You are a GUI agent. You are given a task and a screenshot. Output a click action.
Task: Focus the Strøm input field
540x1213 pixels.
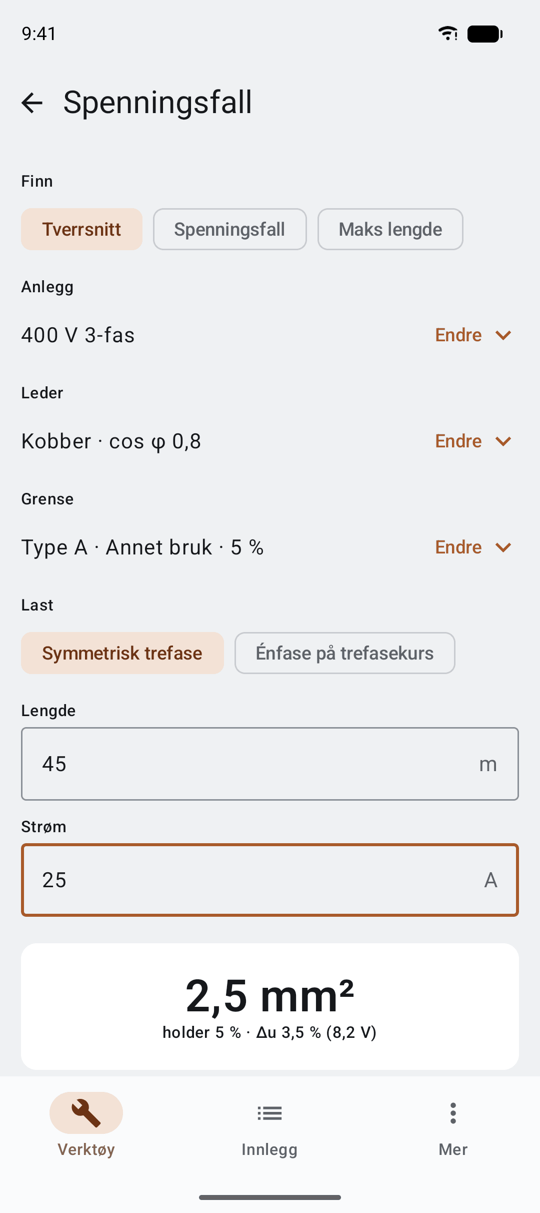click(x=269, y=880)
